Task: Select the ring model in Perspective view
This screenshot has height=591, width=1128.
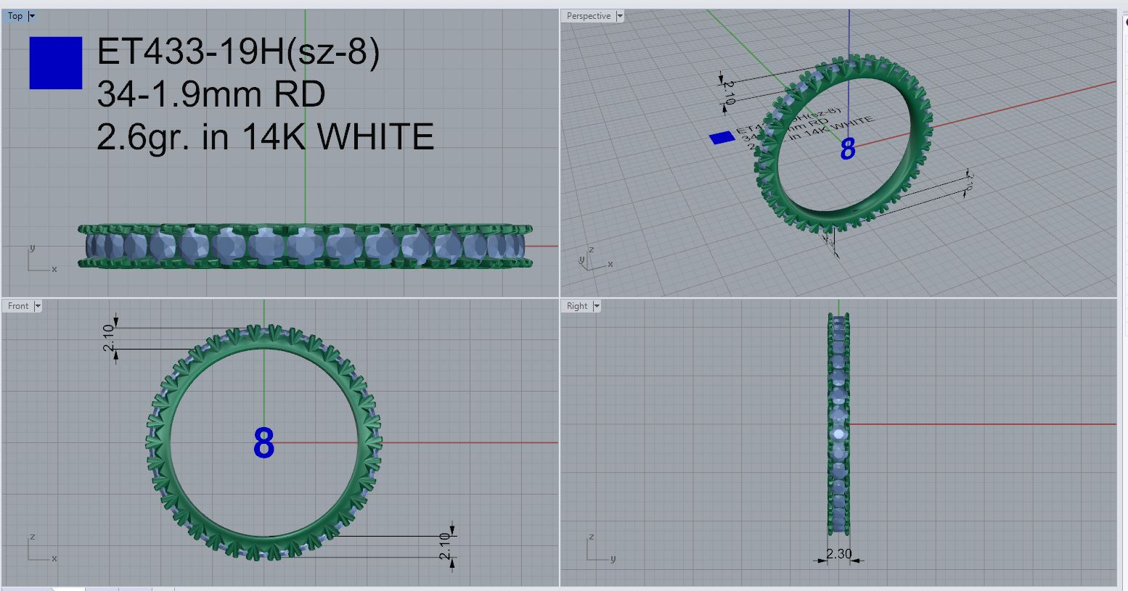Action: 842,145
